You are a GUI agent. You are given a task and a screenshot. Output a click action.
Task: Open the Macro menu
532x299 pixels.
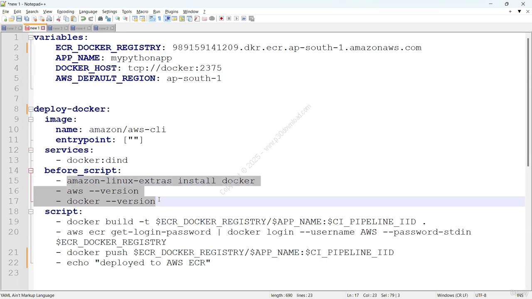142,12
